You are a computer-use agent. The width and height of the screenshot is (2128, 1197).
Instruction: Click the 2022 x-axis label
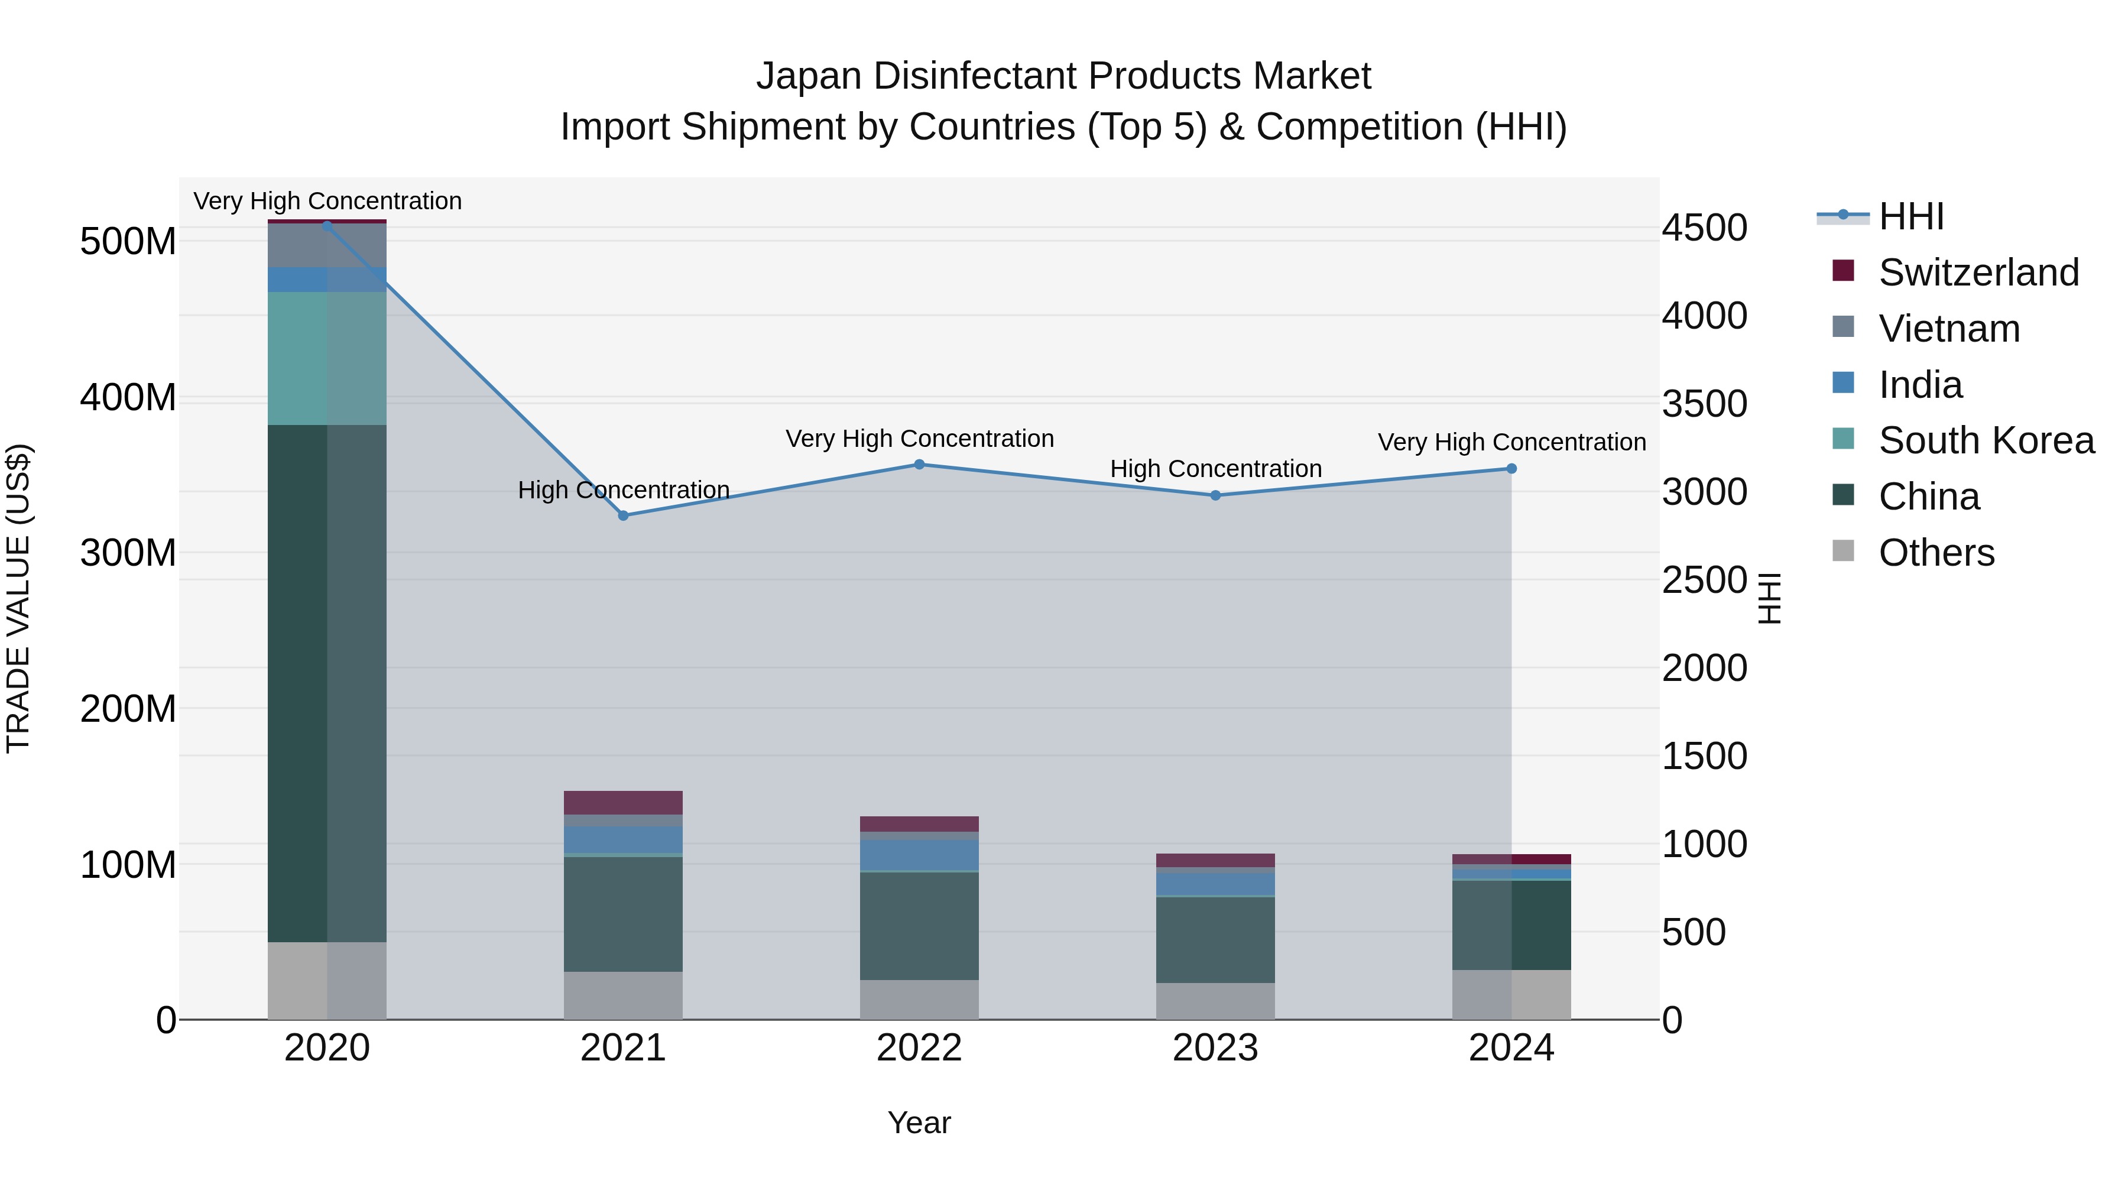(x=919, y=1048)
